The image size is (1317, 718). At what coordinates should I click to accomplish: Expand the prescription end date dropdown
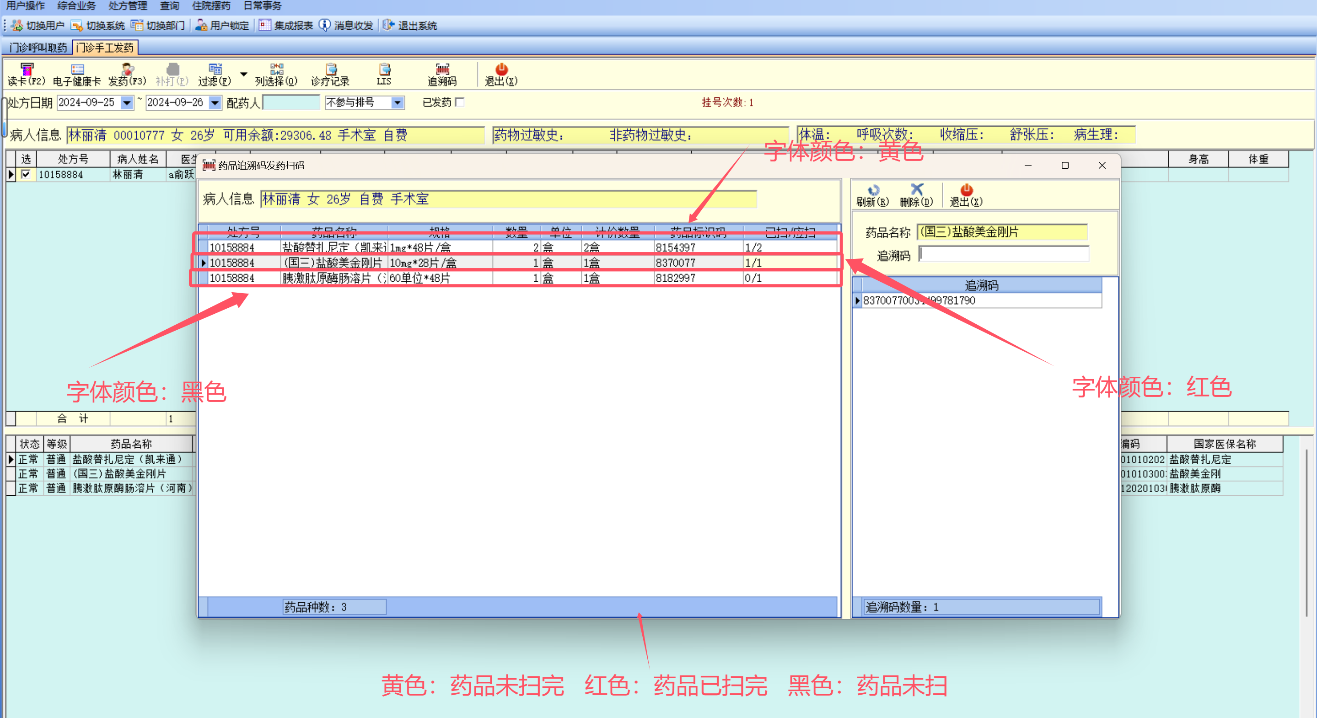point(215,103)
